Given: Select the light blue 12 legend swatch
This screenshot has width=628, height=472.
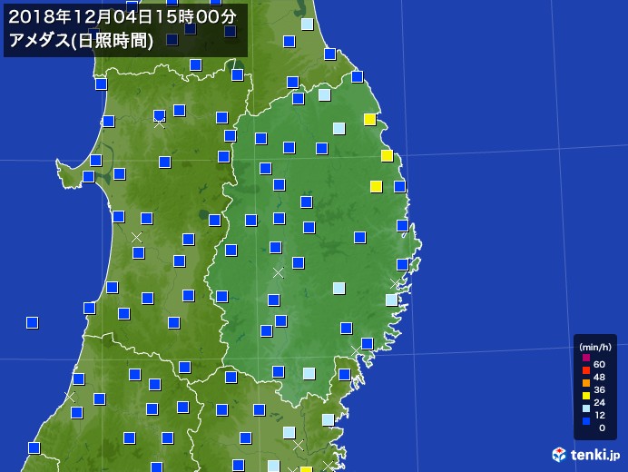Looking at the screenshot, I should pos(586,408).
